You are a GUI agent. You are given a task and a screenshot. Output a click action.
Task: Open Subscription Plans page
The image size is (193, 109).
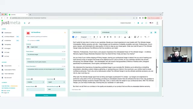(10, 70)
